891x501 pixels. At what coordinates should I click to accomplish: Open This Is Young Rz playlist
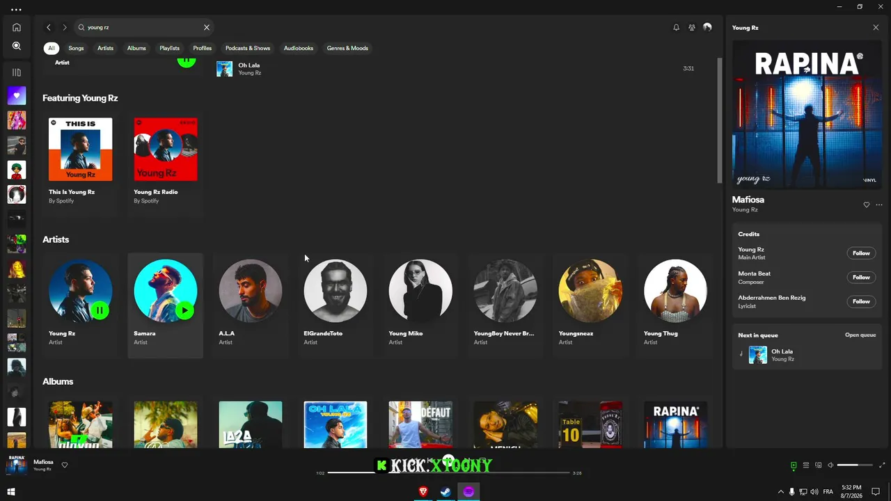(x=80, y=164)
